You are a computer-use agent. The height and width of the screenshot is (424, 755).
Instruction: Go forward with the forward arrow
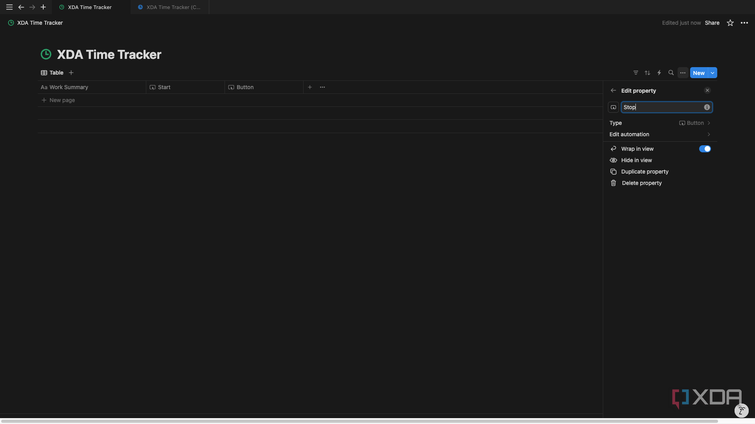point(32,7)
